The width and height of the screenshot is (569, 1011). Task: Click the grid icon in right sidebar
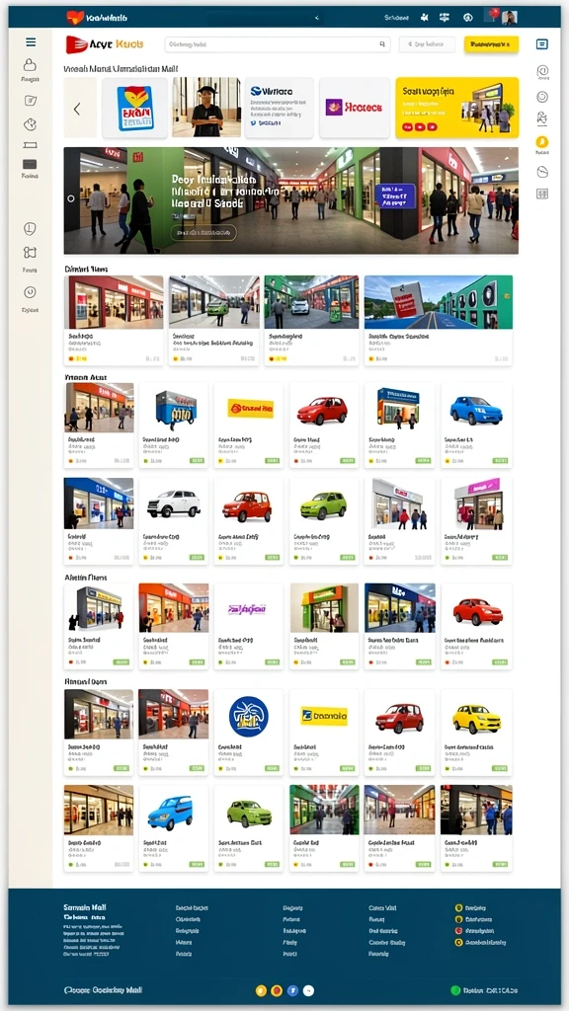[x=542, y=194]
